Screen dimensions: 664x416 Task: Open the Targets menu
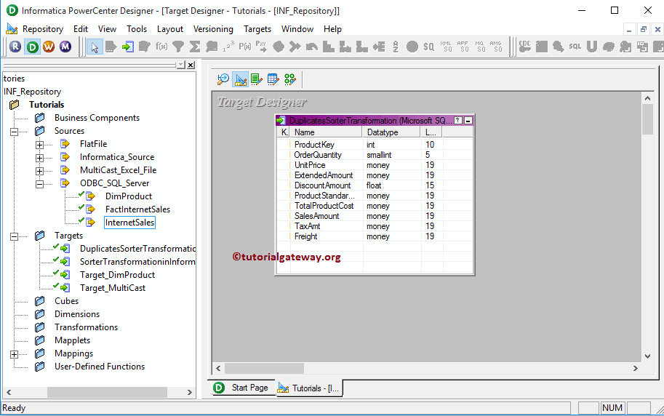(257, 29)
